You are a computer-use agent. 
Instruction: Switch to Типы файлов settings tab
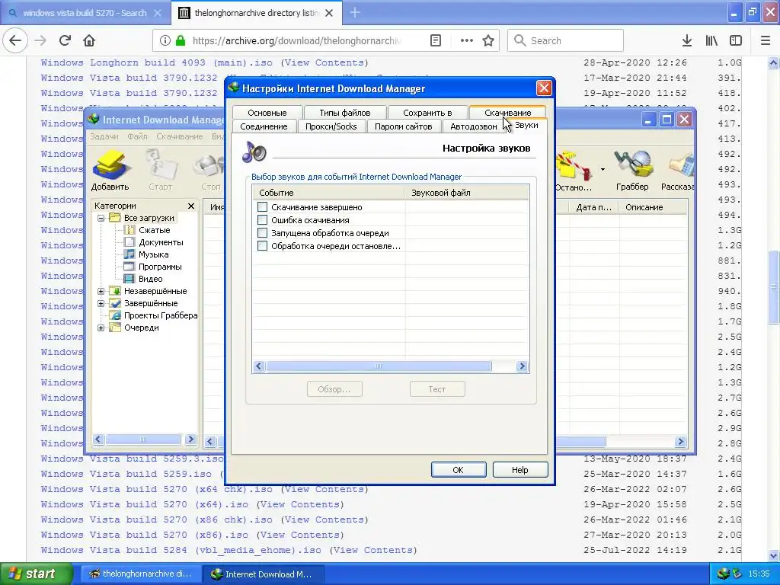pos(345,113)
